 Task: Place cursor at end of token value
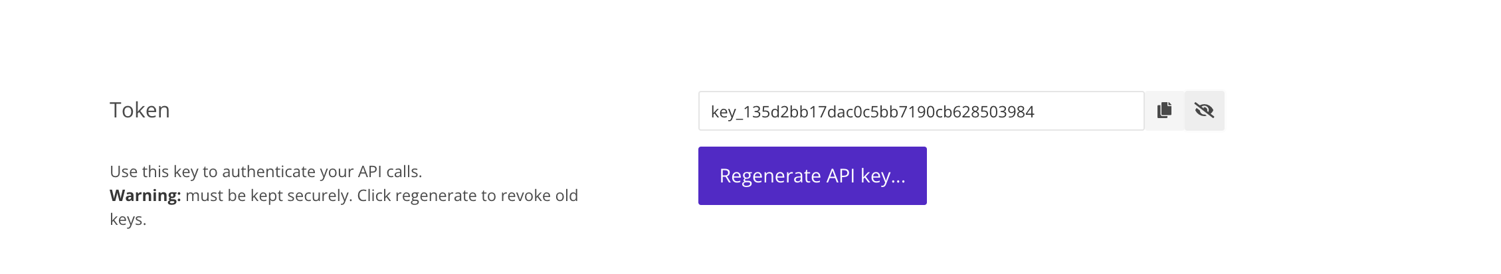pos(1035,112)
